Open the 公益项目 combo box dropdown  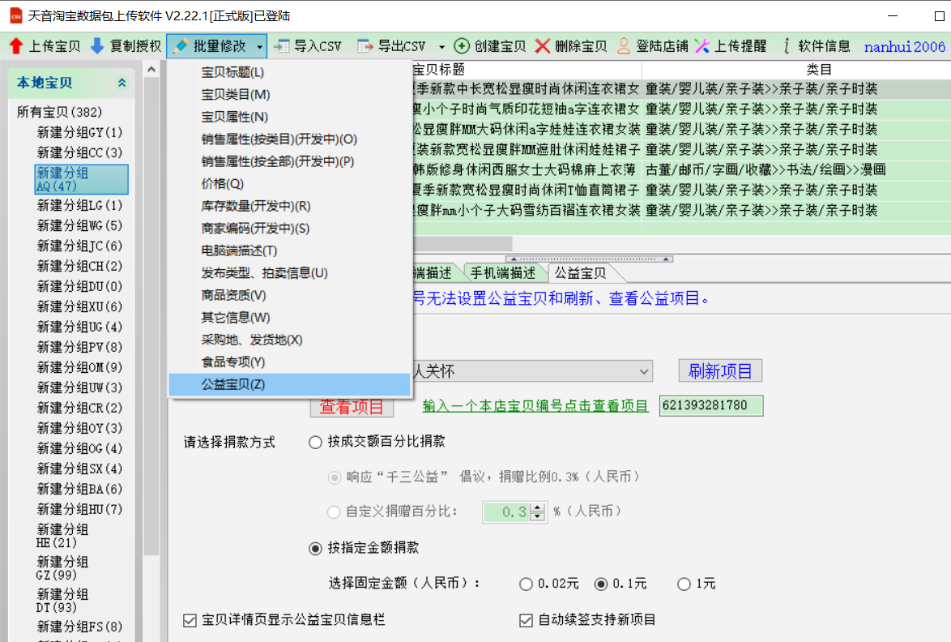[644, 371]
